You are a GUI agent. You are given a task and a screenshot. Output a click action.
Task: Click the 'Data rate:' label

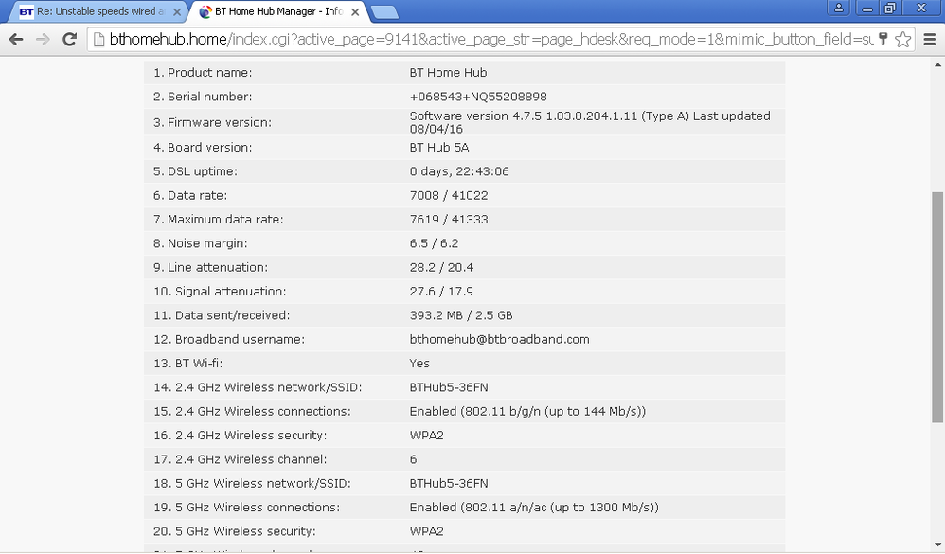[197, 195]
